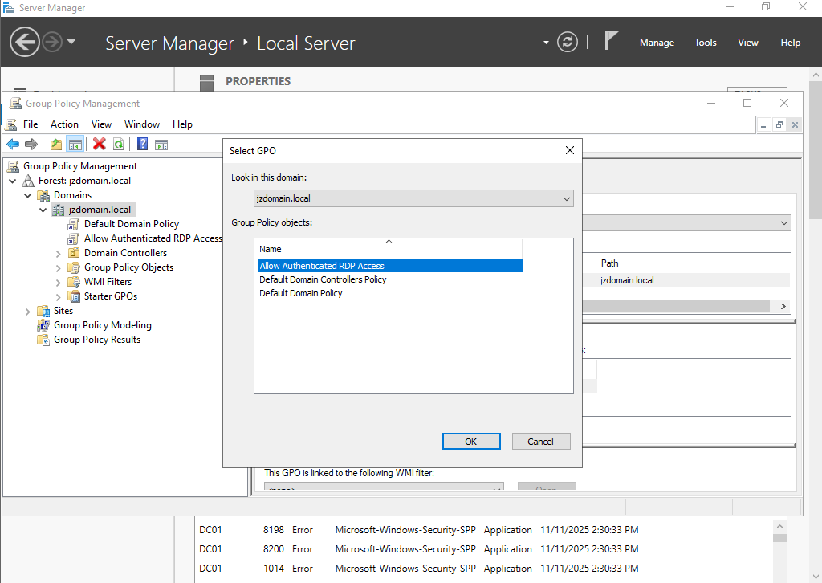Image resolution: width=822 pixels, height=583 pixels.
Task: Click OK in the Select GPO dialog
Action: [471, 441]
